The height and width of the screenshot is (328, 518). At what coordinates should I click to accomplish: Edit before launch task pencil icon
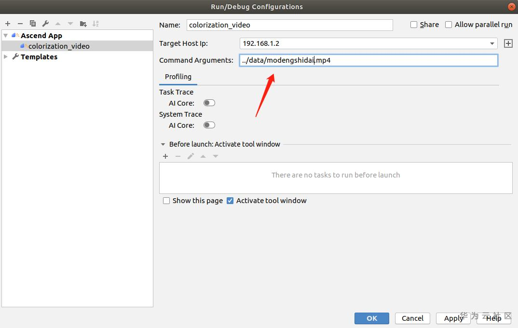coord(191,156)
